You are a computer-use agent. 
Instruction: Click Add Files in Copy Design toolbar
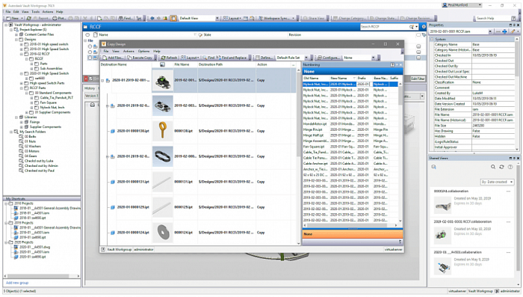click(x=113, y=58)
